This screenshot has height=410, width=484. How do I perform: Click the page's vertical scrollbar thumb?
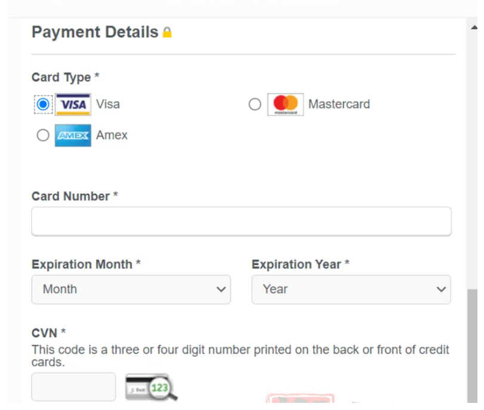(x=471, y=346)
